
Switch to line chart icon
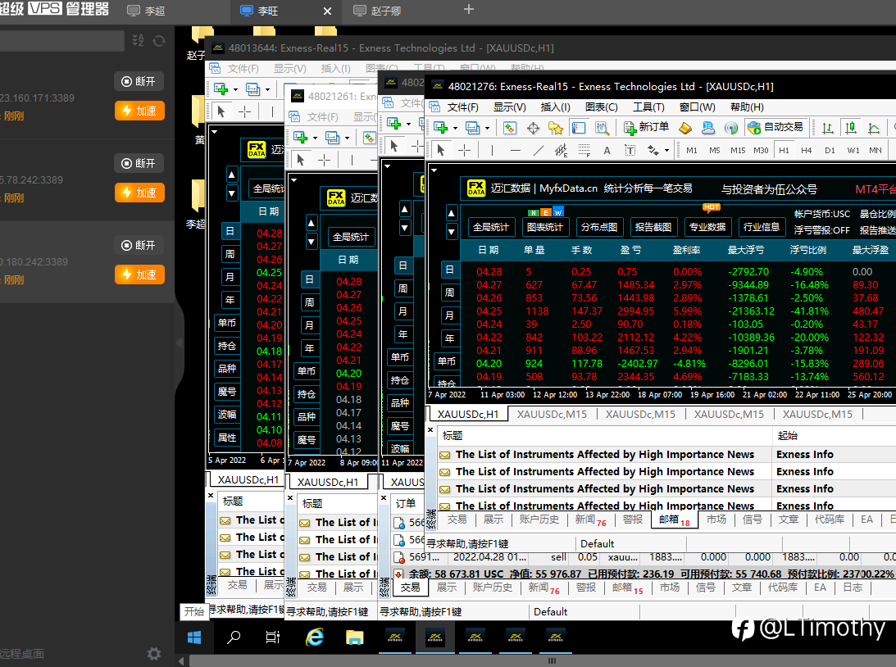click(x=874, y=128)
